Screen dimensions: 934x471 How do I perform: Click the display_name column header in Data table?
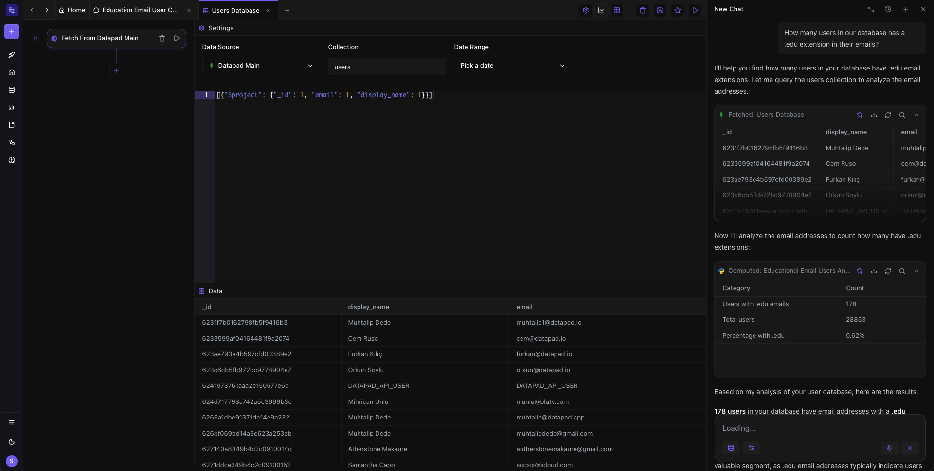point(368,307)
